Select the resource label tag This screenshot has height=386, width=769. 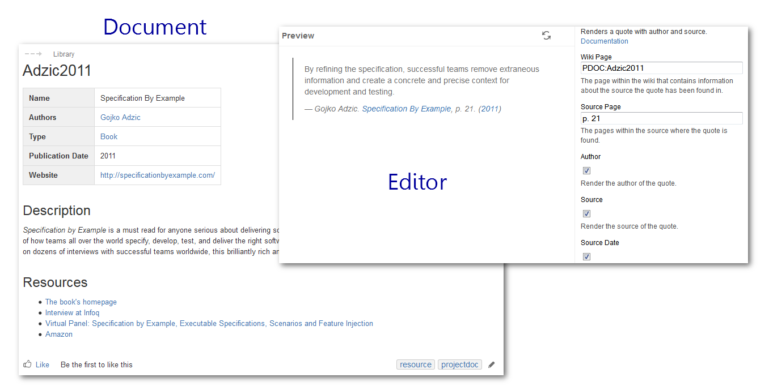pyautogui.click(x=415, y=365)
